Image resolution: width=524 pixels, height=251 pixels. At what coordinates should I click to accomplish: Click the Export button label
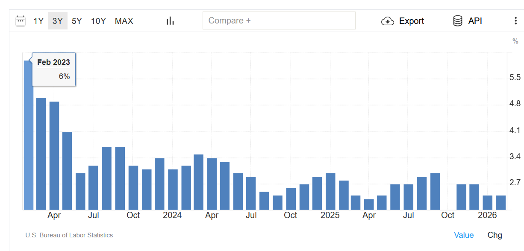pyautogui.click(x=412, y=21)
